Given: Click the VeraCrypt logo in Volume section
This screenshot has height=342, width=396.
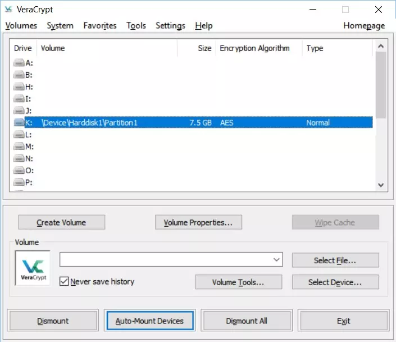Looking at the screenshot, I should pyautogui.click(x=33, y=268).
